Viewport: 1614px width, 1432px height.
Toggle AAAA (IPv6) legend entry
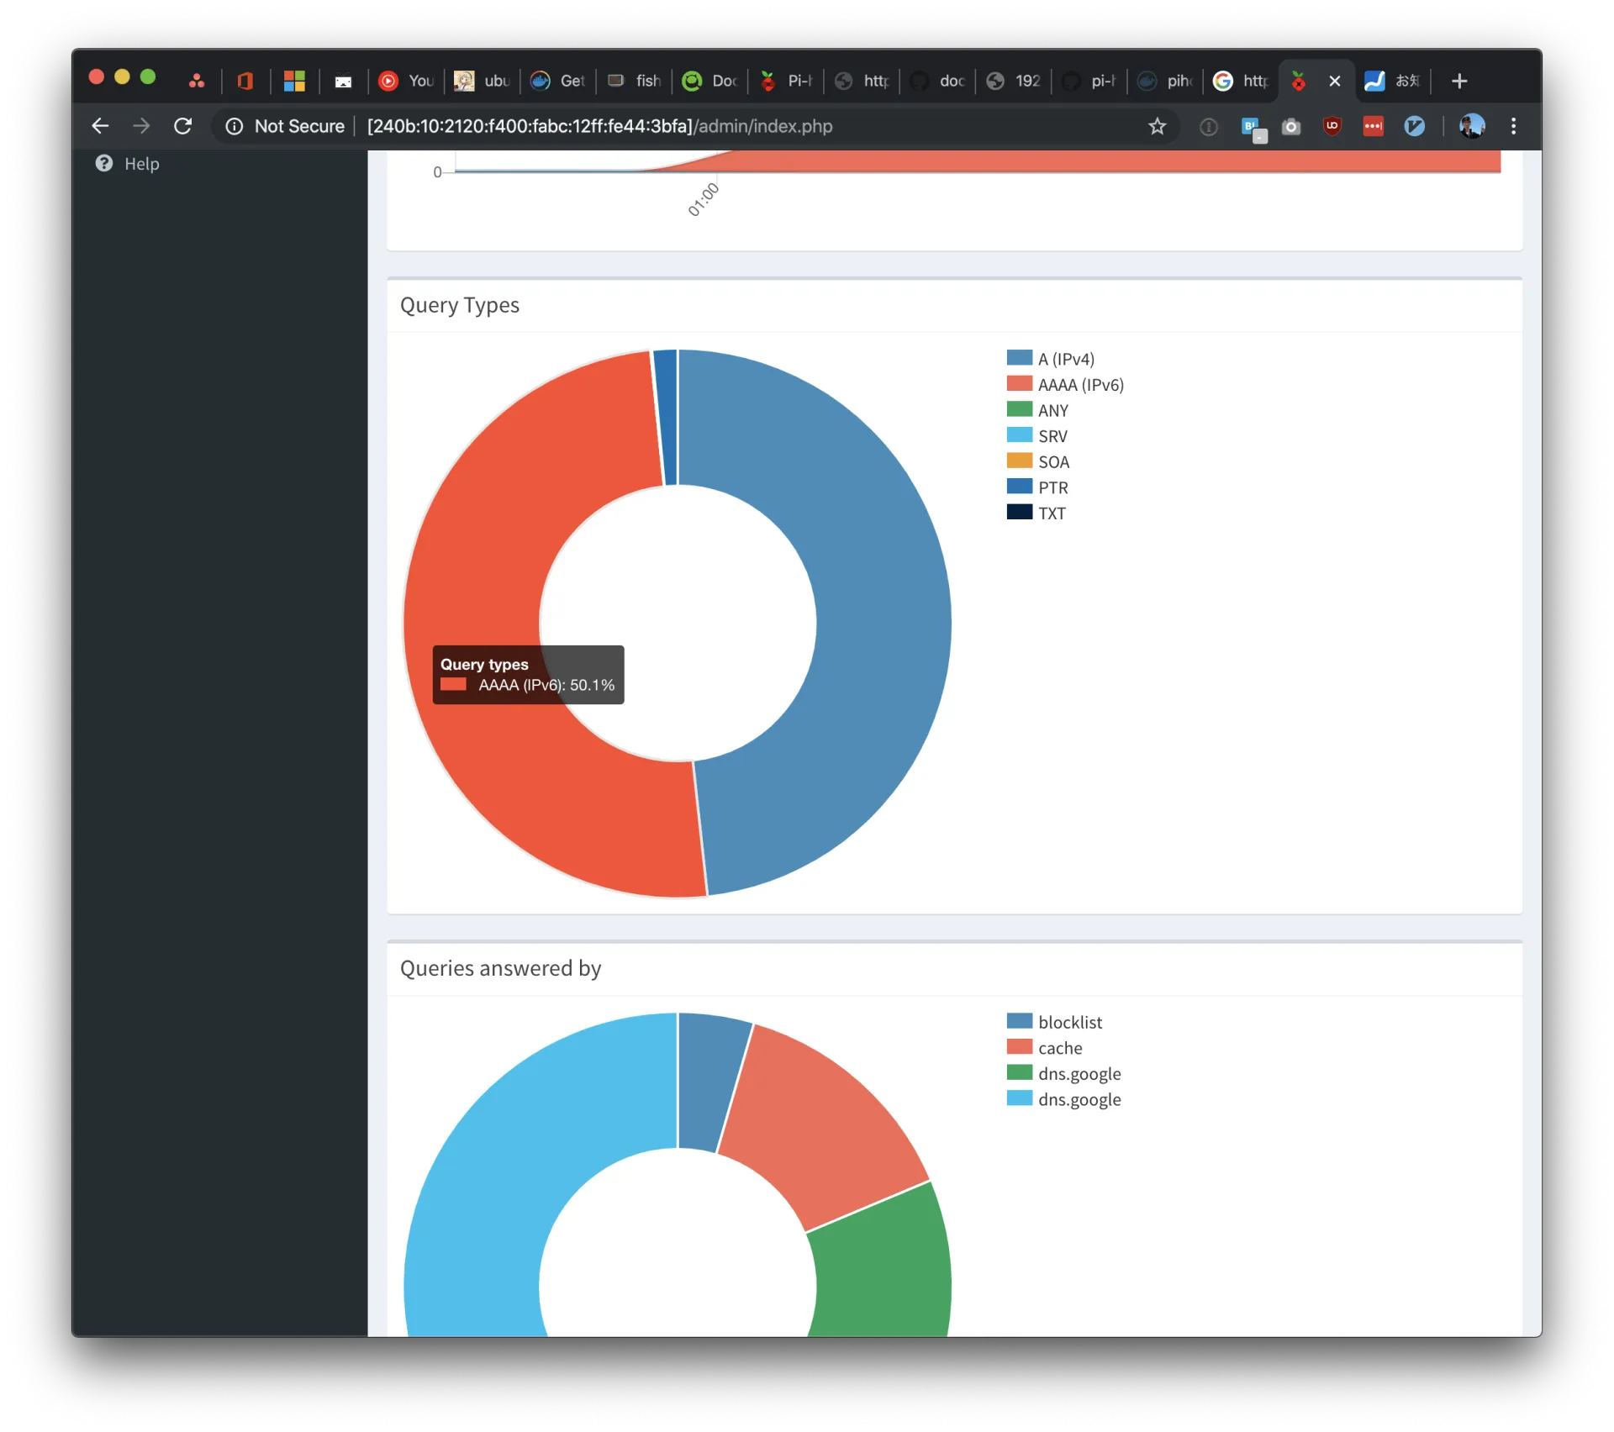click(1079, 385)
